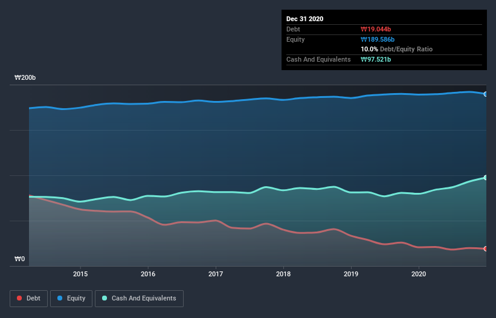The width and height of the screenshot is (496, 318).
Task: Click the ₩97.521b cash value in tooltip
Action: (377, 59)
